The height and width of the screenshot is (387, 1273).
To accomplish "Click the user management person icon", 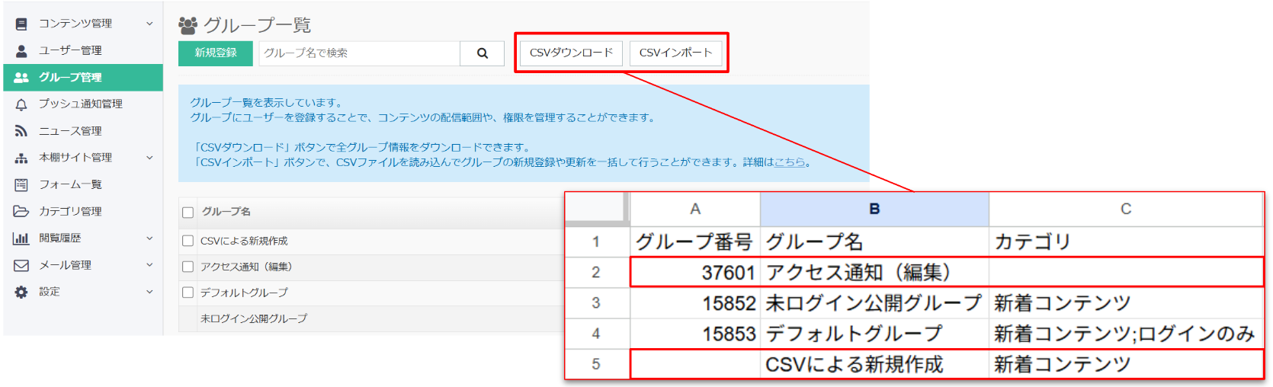I will pos(21,50).
